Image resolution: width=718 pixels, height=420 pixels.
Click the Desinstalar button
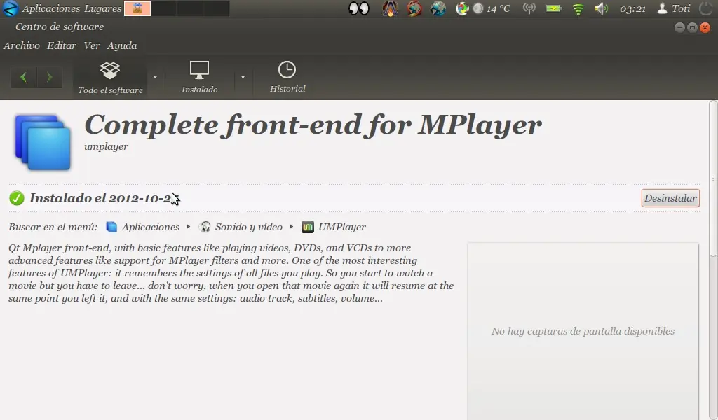670,198
